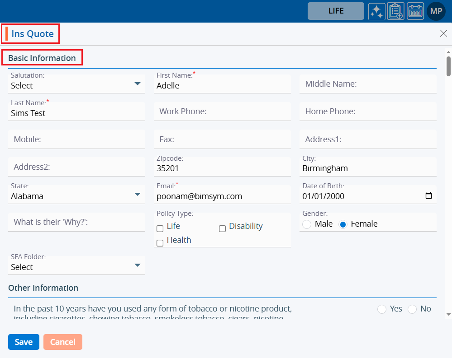
Task: Open the MP user profile avatar
Action: click(x=436, y=11)
